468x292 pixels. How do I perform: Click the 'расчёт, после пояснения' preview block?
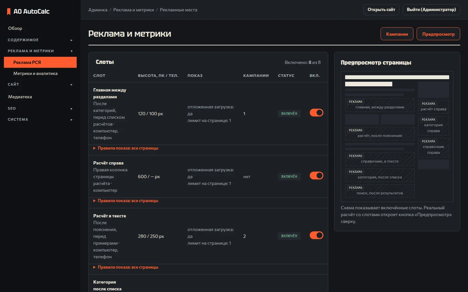tap(380, 133)
